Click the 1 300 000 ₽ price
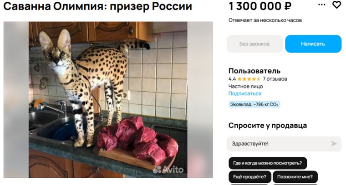Image resolution: width=346 pixels, height=185 pixels. click(260, 6)
